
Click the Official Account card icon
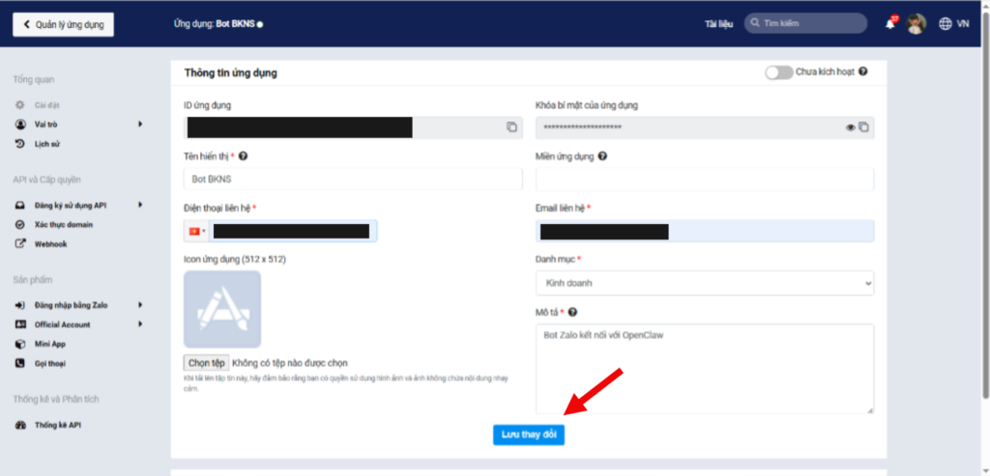[x=20, y=324]
